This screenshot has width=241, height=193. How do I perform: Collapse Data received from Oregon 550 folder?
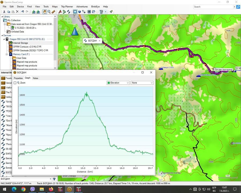click(x=5, y=24)
